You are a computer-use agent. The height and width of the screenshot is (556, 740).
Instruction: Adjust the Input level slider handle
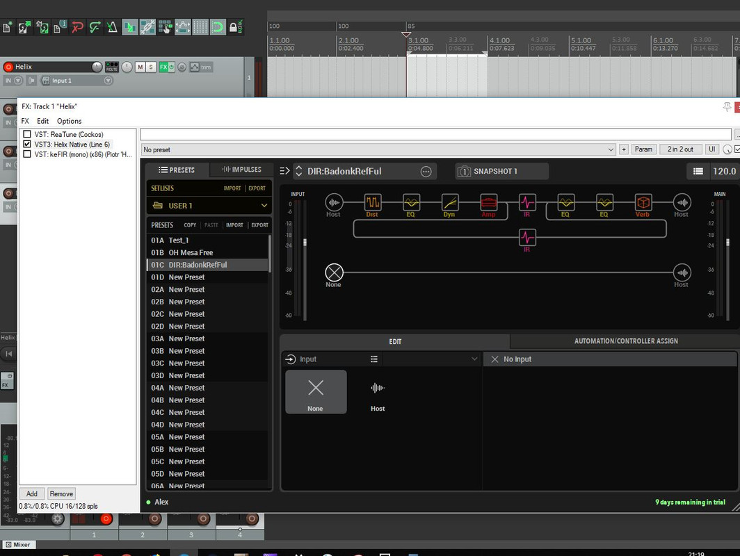305,243
